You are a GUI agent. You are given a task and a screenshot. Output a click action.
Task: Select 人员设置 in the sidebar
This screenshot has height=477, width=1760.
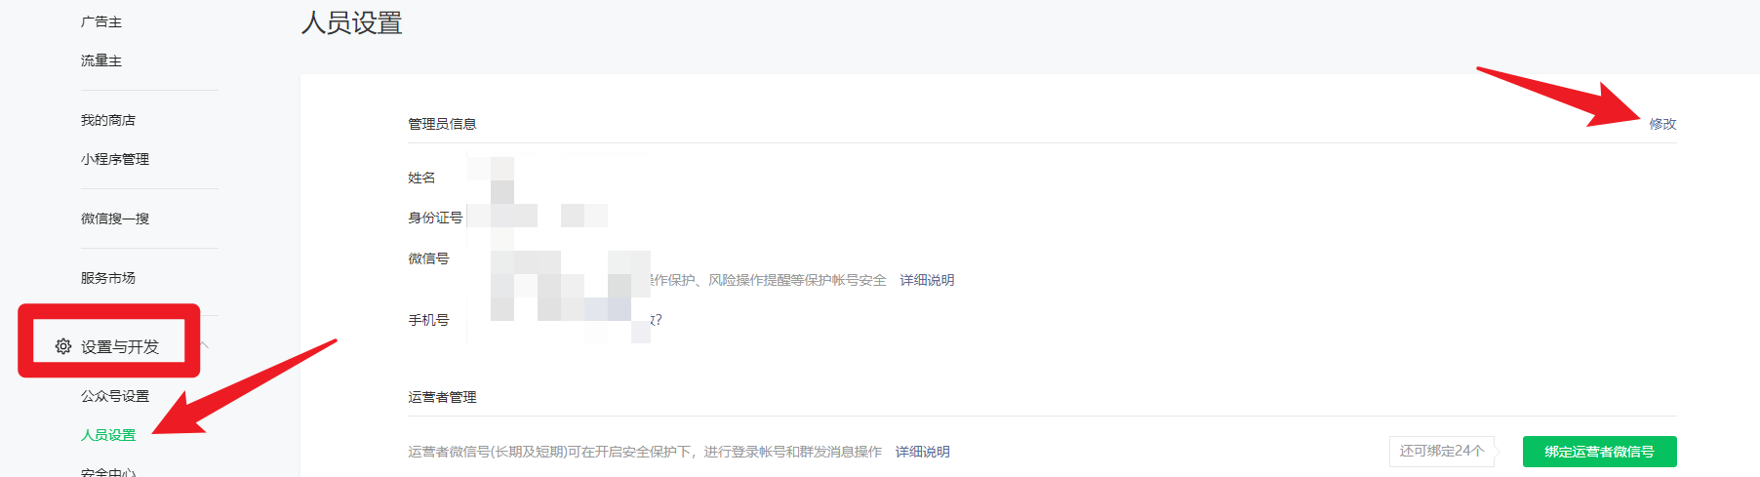(108, 435)
